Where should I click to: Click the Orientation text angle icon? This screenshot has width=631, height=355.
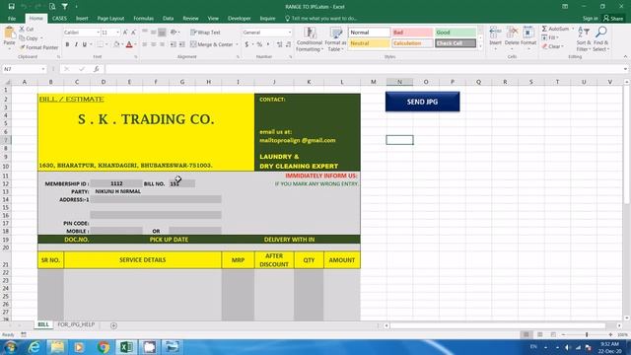tap(174, 33)
